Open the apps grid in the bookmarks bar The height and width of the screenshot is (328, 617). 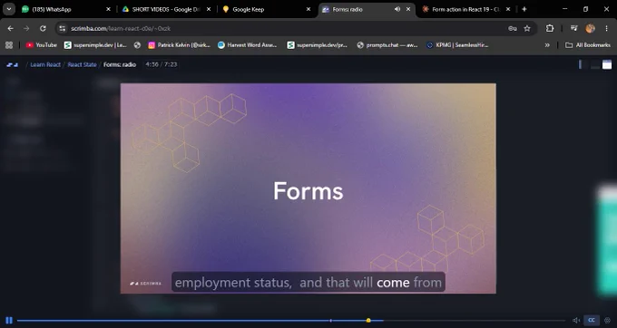click(x=9, y=45)
